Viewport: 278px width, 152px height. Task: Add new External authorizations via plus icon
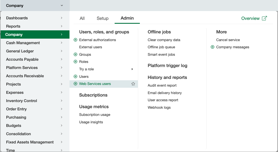pyautogui.click(x=75, y=40)
